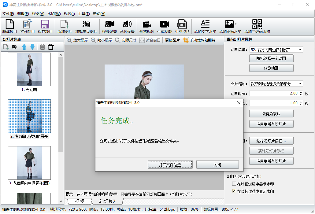Switch to 幻灯片2 tab
The height and width of the screenshot is (214, 315).
107,201
